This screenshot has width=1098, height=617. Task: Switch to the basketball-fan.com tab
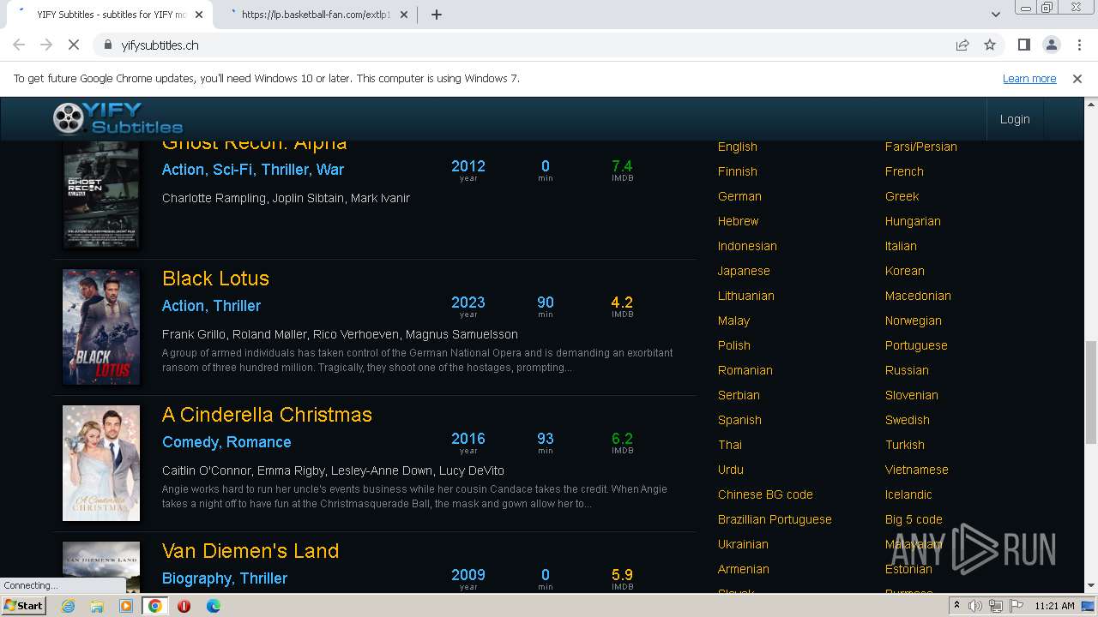316,15
